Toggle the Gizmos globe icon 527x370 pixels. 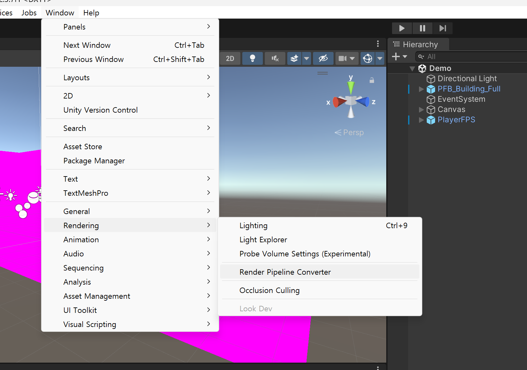click(x=368, y=58)
